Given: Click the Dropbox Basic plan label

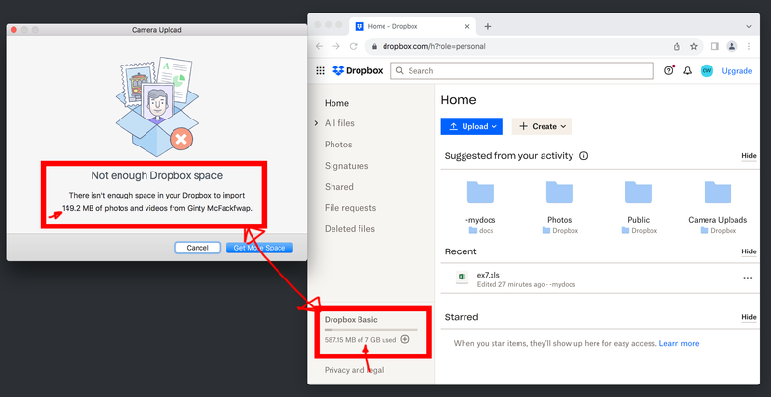Looking at the screenshot, I should click(351, 319).
